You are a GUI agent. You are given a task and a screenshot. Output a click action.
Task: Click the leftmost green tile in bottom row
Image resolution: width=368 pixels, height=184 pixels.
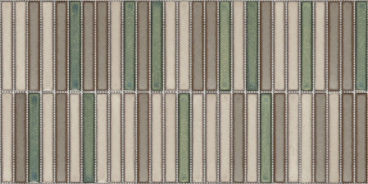(34, 138)
